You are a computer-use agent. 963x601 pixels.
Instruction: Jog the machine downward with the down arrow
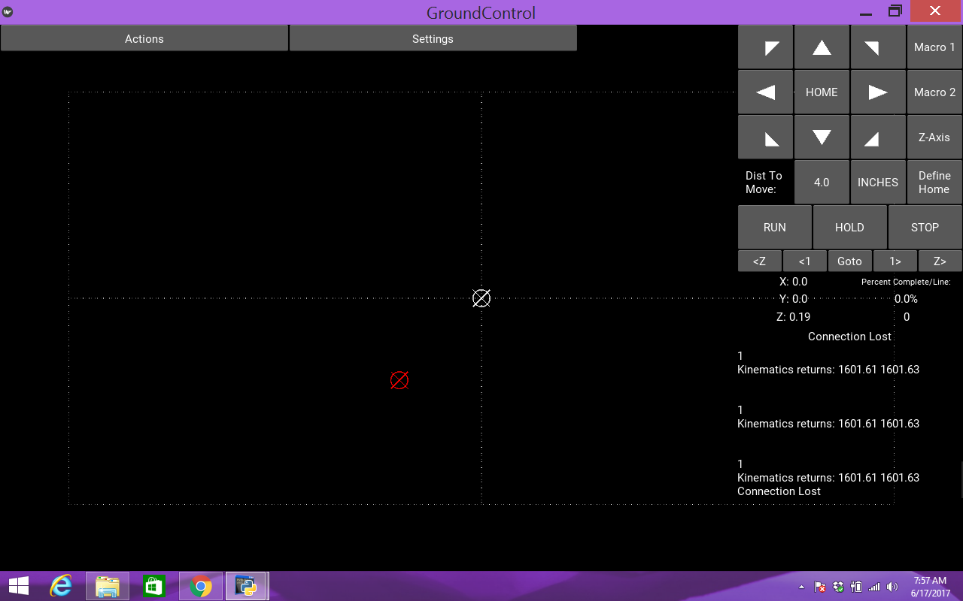coord(822,137)
